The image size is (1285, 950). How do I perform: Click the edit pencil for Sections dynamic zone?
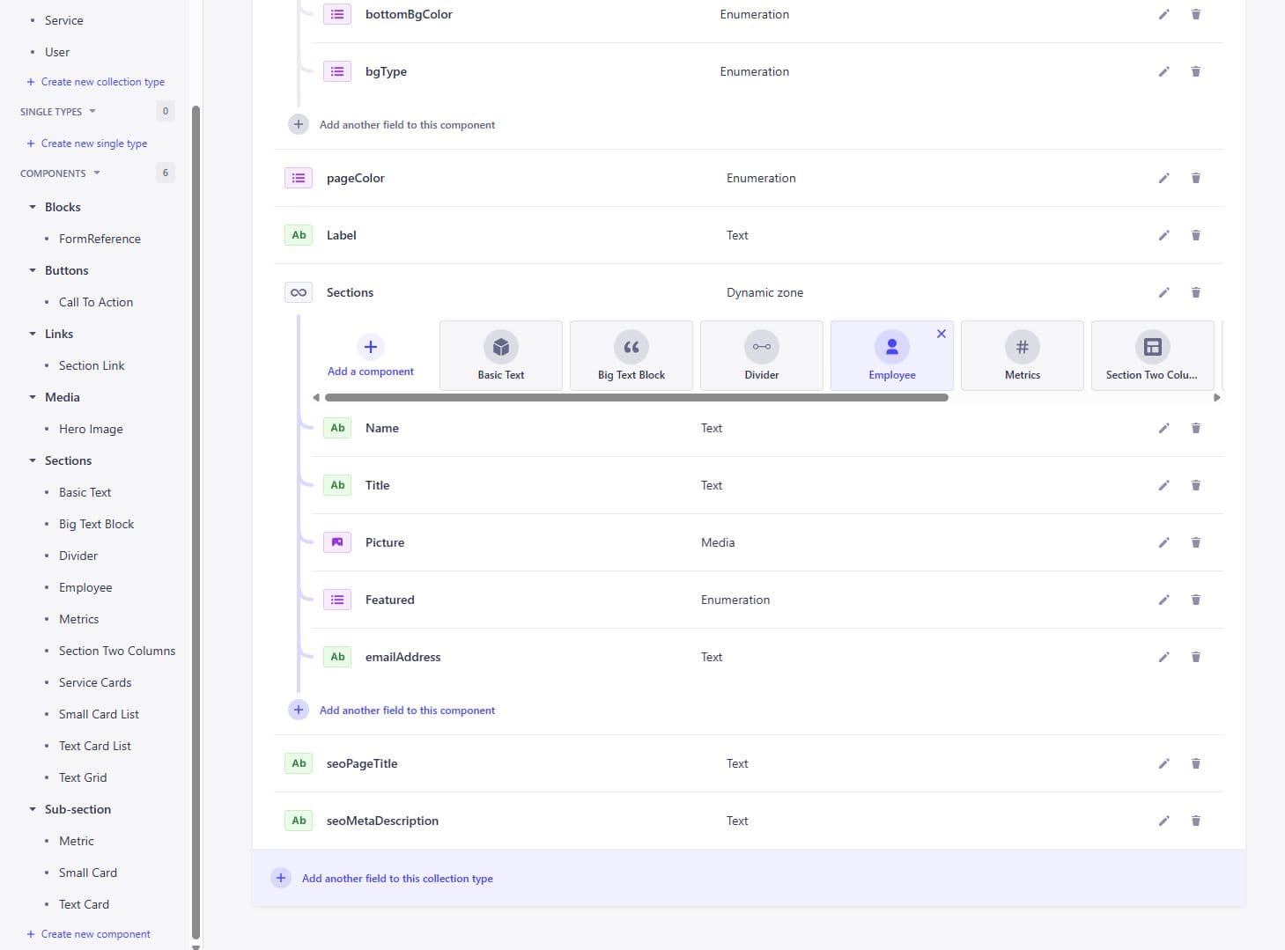(1163, 292)
